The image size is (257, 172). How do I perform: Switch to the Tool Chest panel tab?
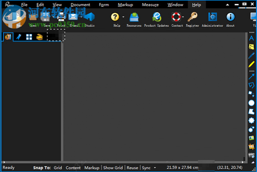[39, 37]
